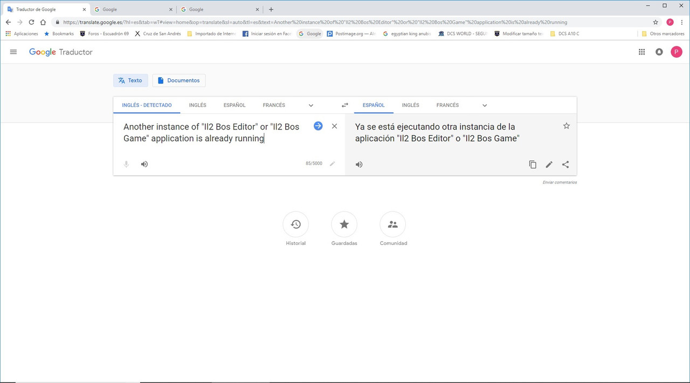Open the Aplicaciones shortcut

tap(22, 33)
